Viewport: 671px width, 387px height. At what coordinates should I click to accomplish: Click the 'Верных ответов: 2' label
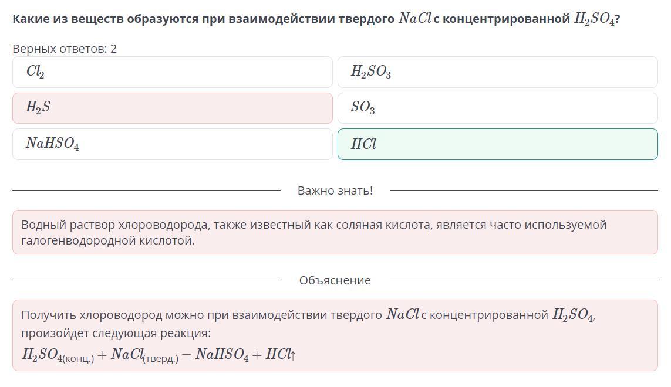(65, 49)
